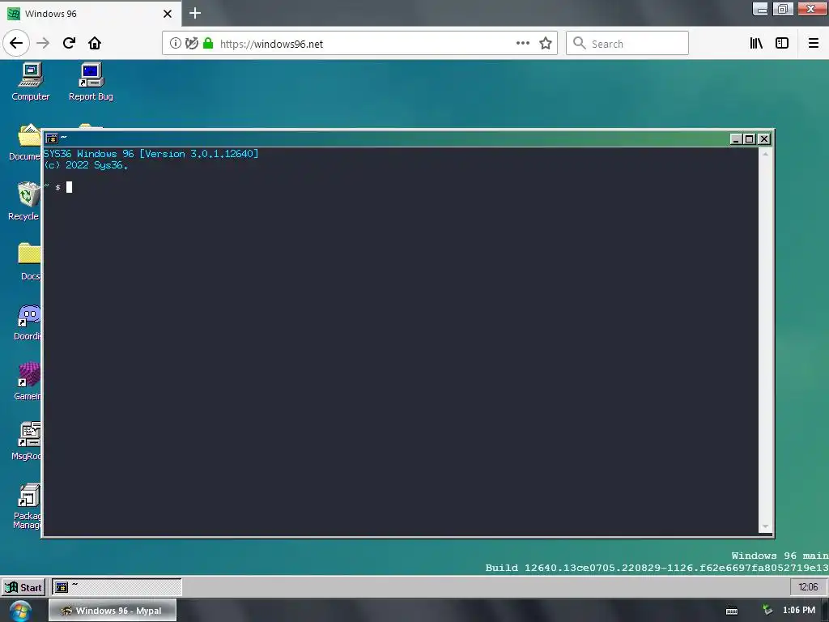Launch the Doordis Discord-style shortcut
This screenshot has width=829, height=622.
pos(28,322)
